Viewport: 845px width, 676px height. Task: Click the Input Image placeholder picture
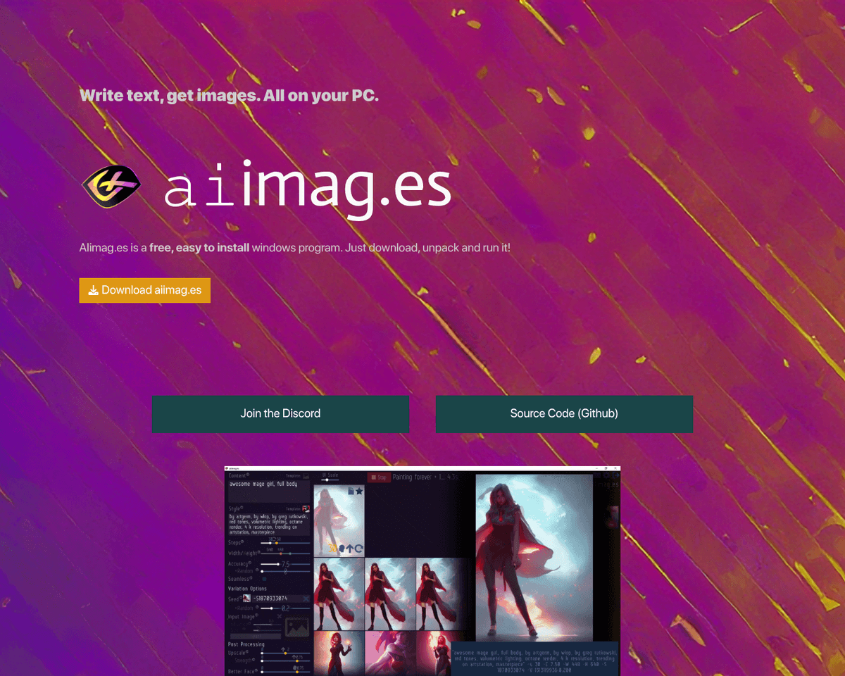(x=296, y=626)
